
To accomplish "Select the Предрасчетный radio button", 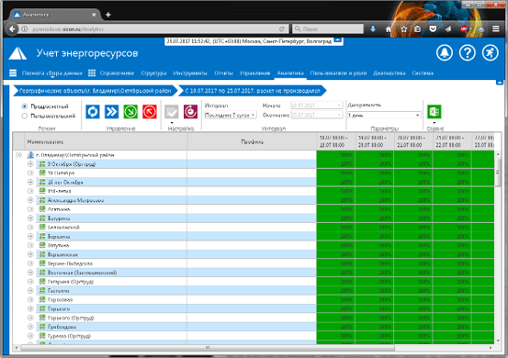I will pos(24,106).
